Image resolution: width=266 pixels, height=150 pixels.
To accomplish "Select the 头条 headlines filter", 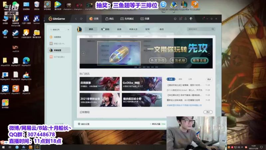I will [x=171, y=79].
